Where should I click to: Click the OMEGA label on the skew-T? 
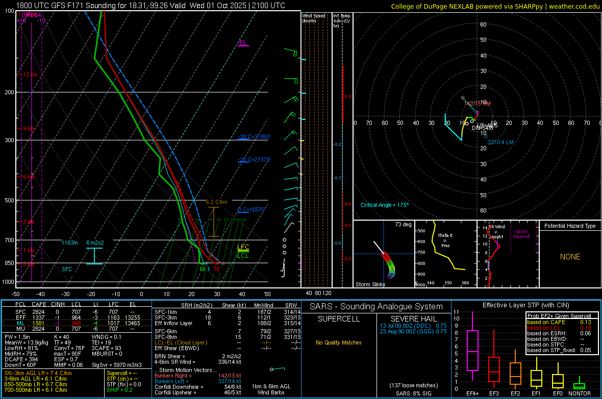coord(32,15)
